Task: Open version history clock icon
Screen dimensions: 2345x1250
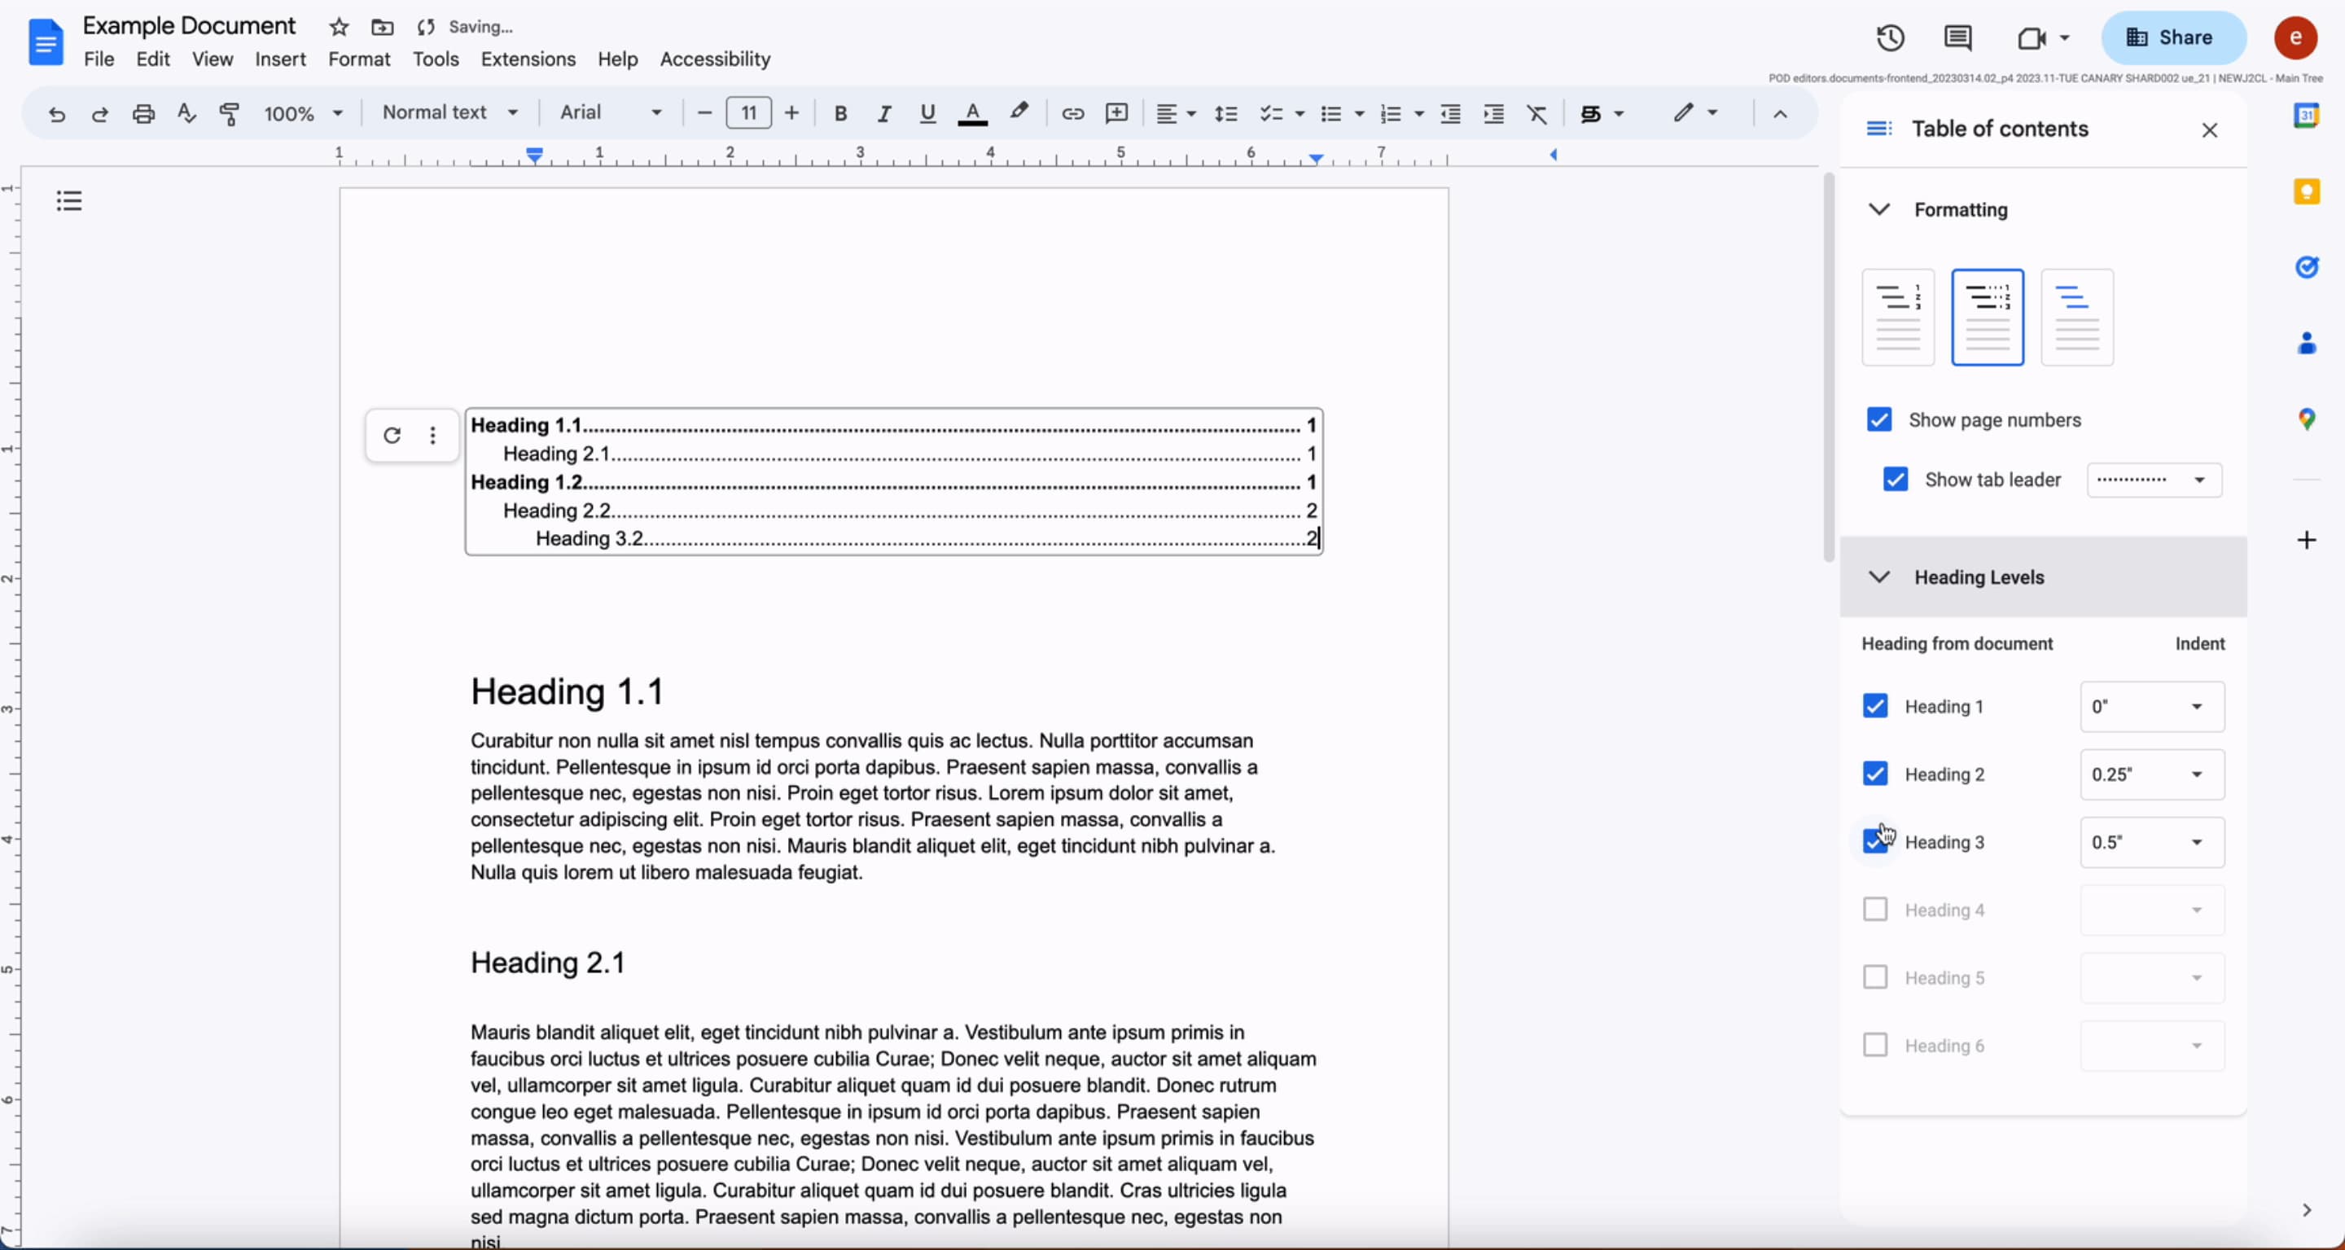Action: (x=1890, y=37)
